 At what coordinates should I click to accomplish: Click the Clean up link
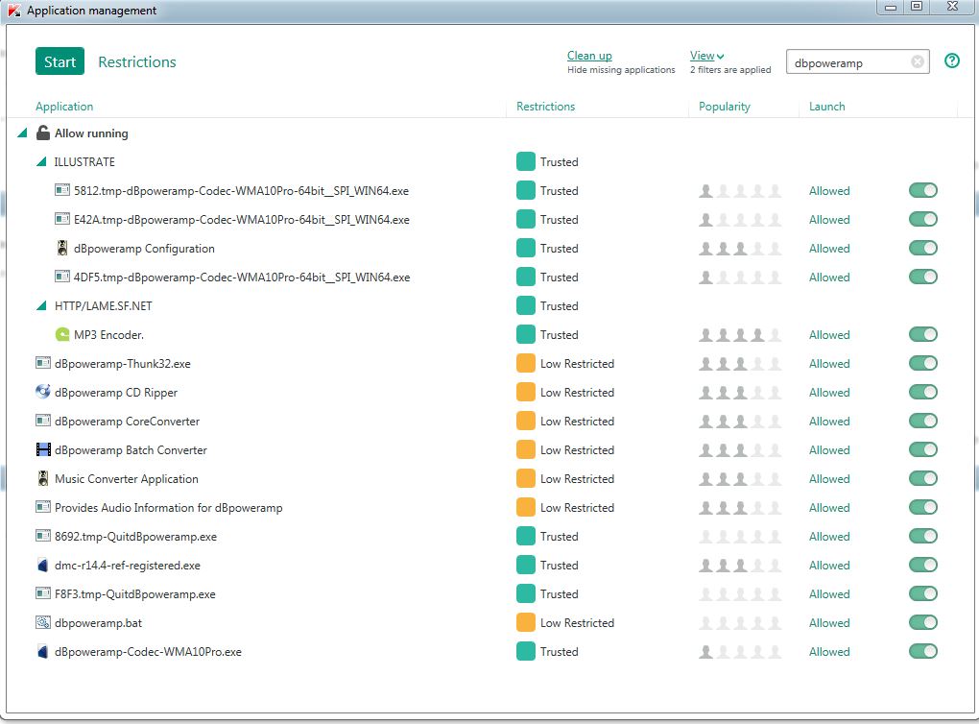[589, 56]
